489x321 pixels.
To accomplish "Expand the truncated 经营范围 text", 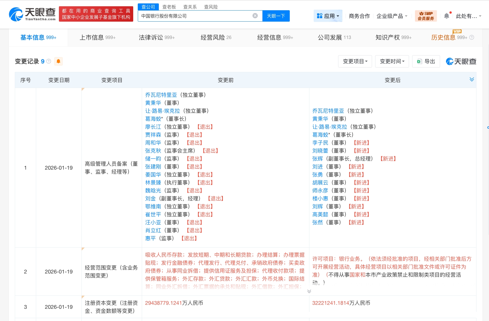I will (309, 291).
